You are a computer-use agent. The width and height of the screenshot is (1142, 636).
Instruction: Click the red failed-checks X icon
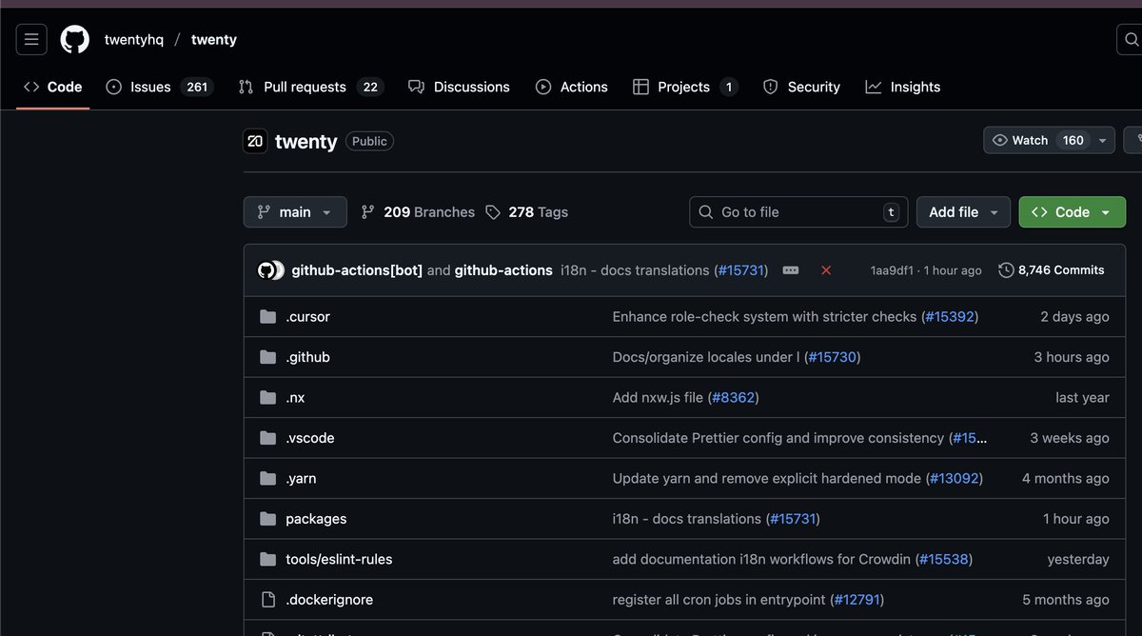(826, 270)
